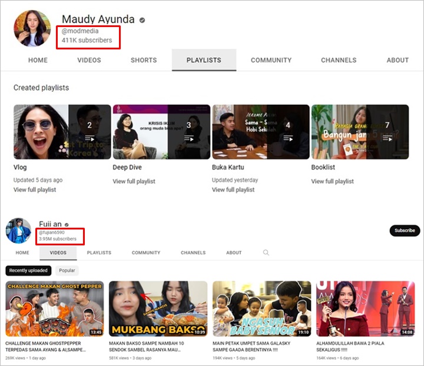
Task: Click playlist icon on Buka Kartu thumbnail
Action: point(288,138)
